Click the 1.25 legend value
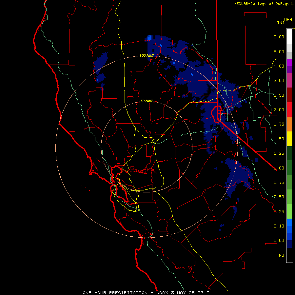 [279, 153]
